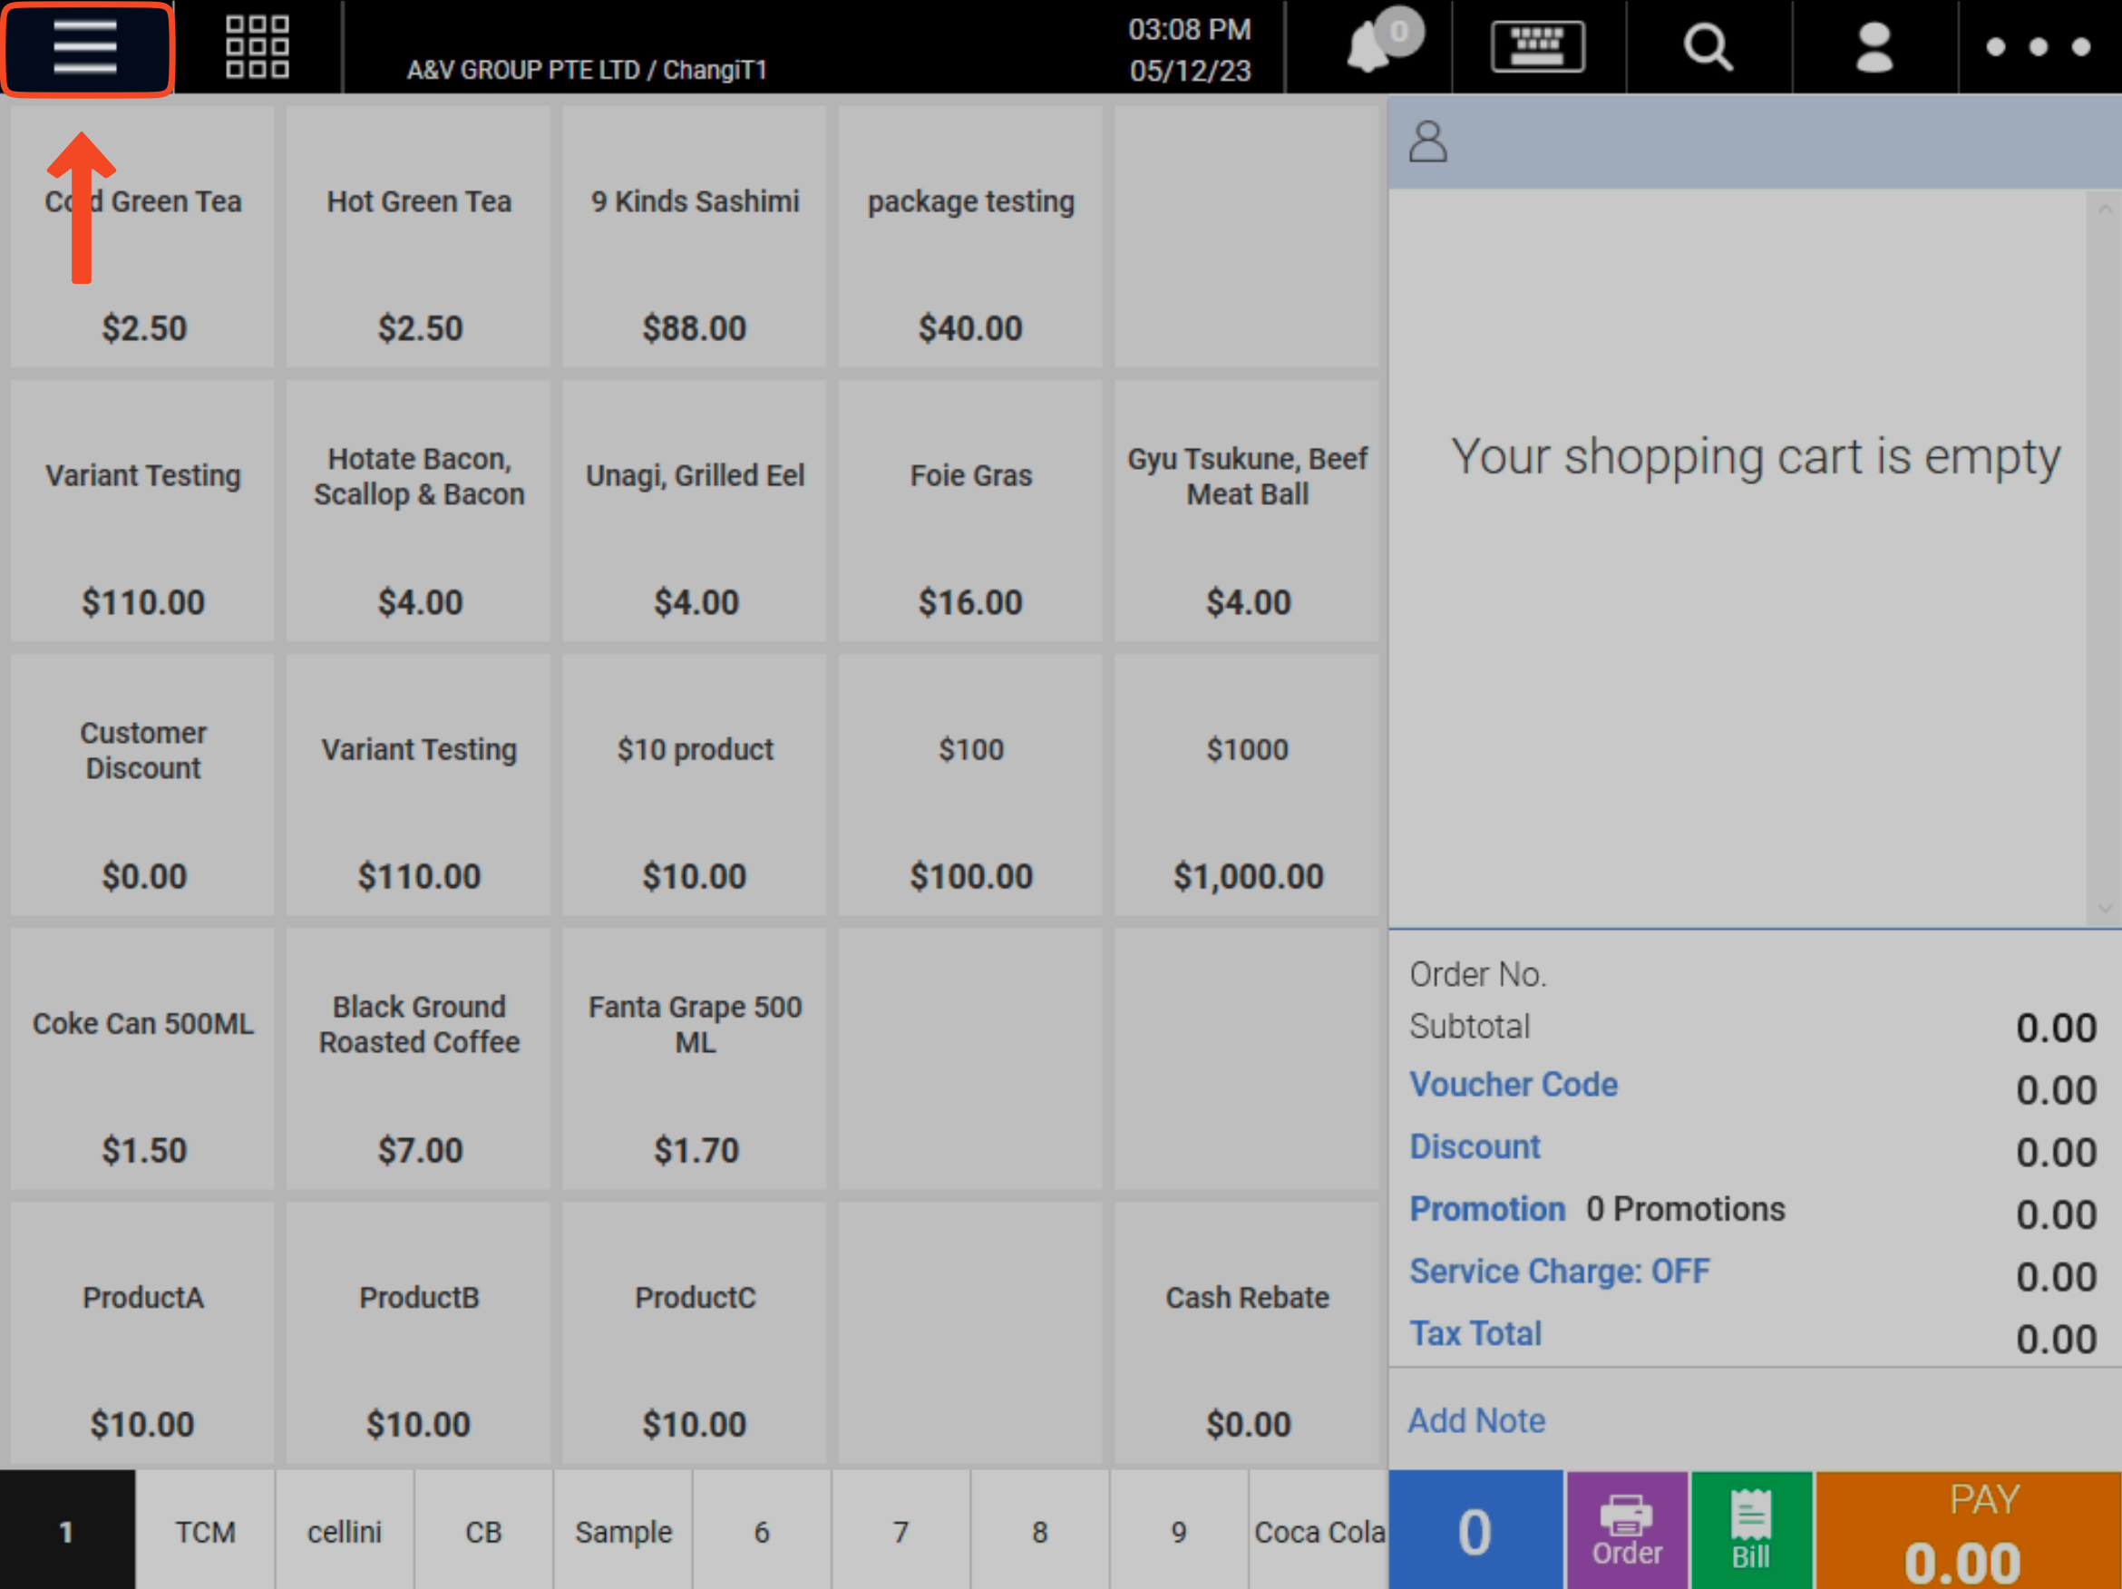Select category tab 6
Screen dimensions: 2122x1589
coord(762,1529)
